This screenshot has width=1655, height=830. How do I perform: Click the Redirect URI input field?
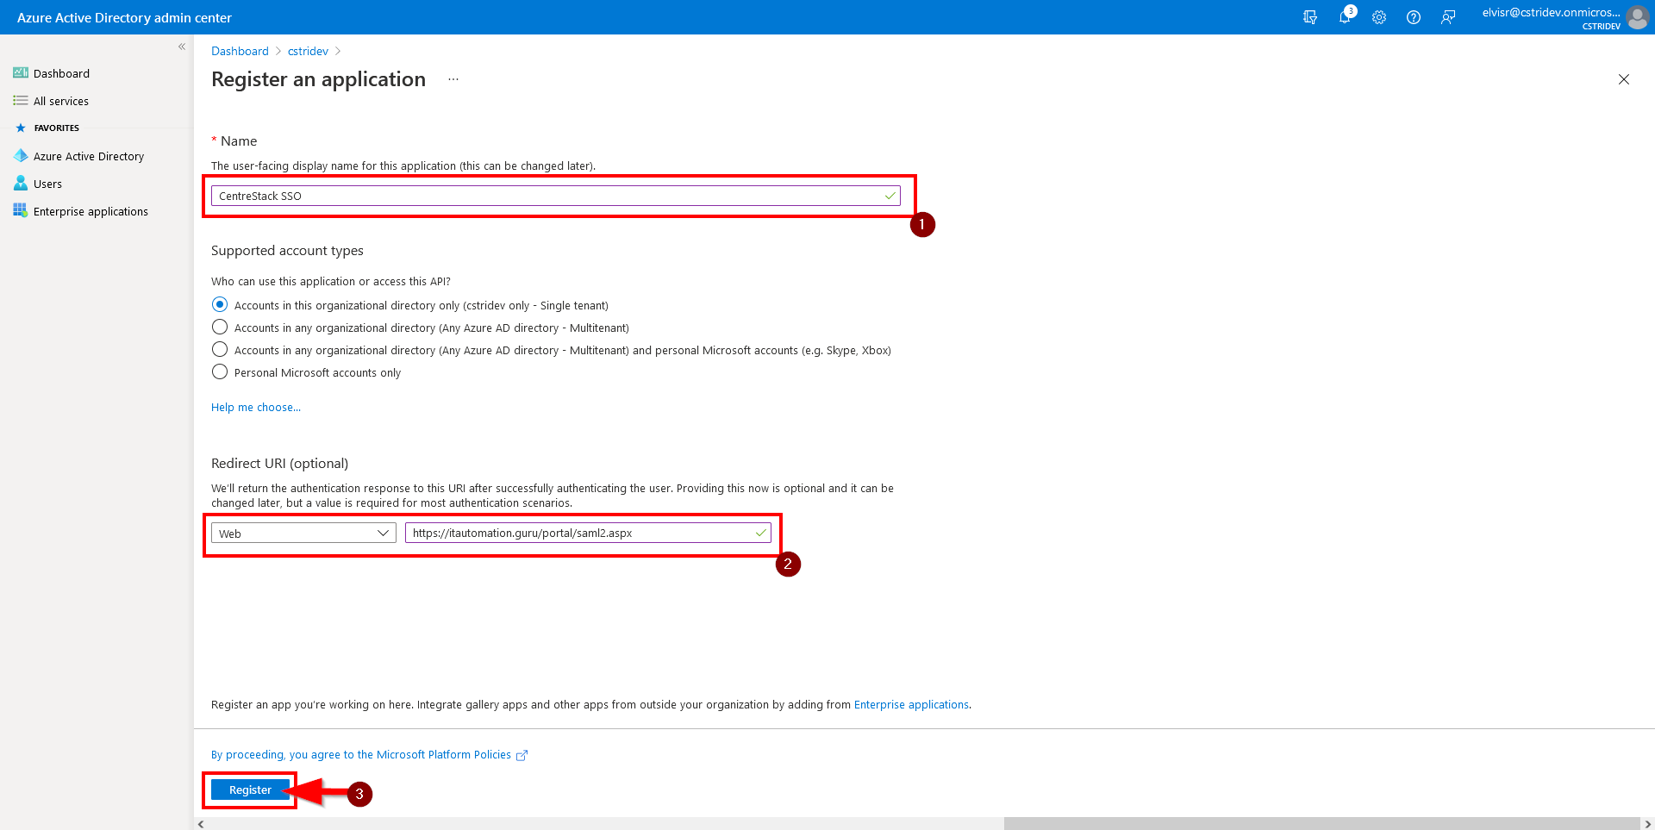588,533
